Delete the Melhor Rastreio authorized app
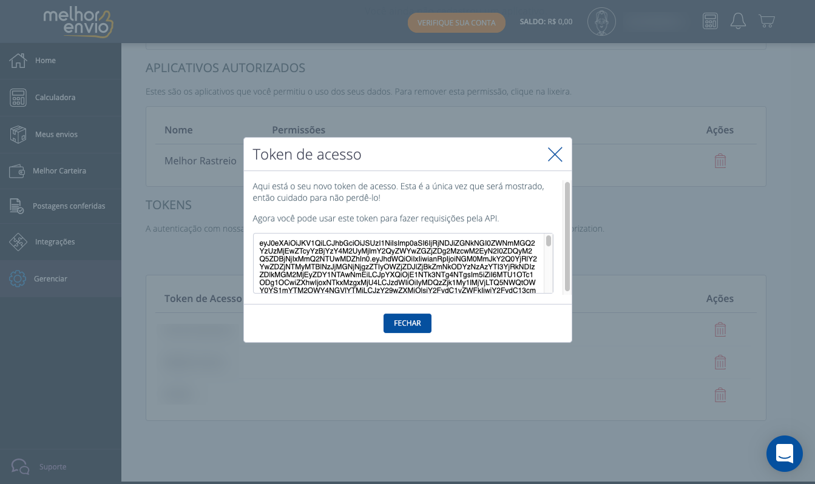Screen dimensions: 815x484 720,161
